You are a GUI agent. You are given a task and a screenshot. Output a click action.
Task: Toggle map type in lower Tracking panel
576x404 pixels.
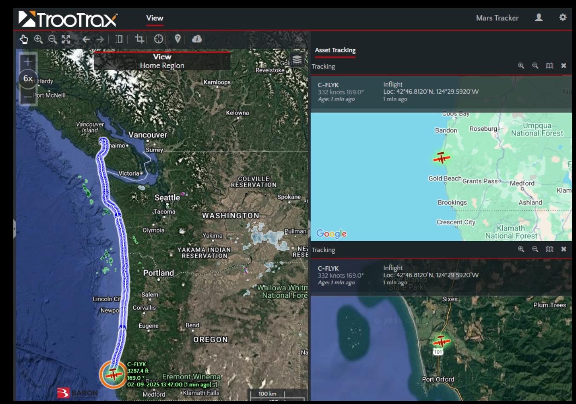[x=550, y=249]
